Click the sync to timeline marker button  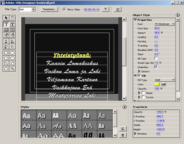click(x=105, y=9)
